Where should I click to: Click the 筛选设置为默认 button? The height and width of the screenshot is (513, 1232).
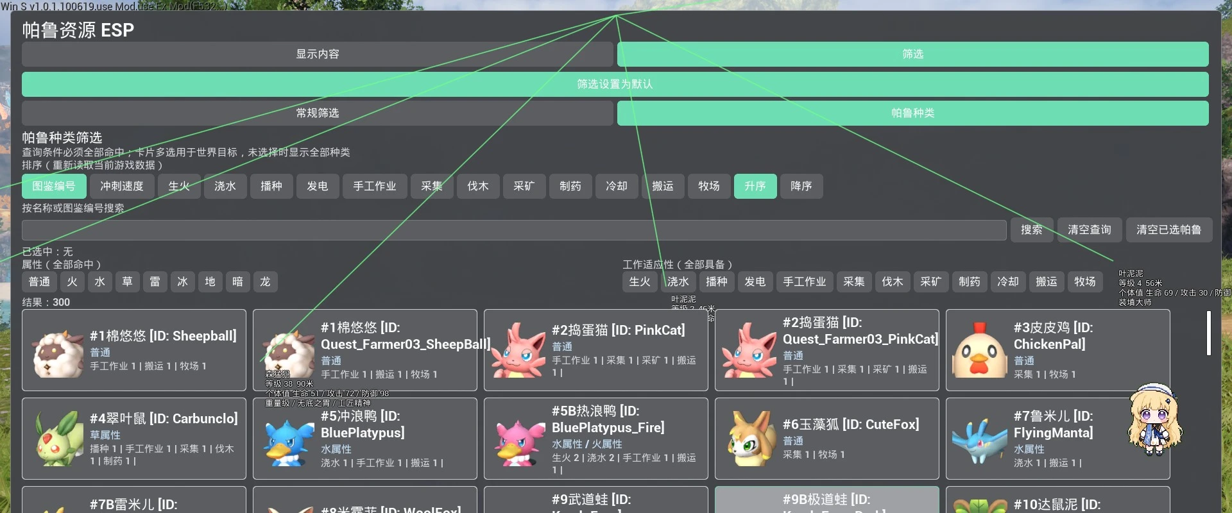(615, 84)
